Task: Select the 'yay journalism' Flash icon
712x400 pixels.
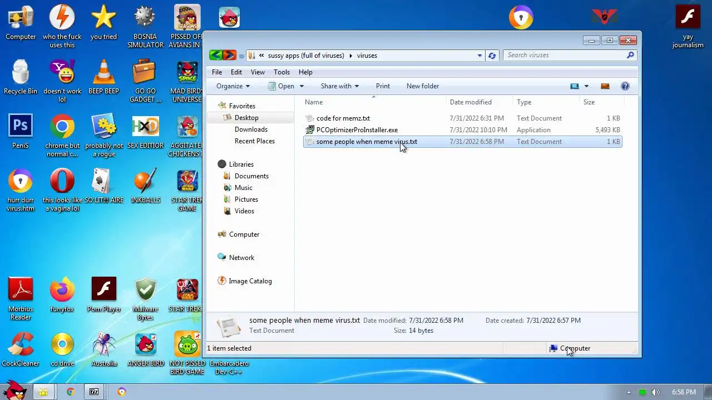Action: 688,27
